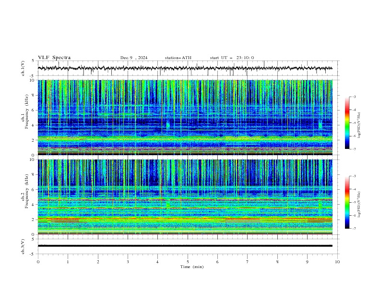Select the "start UT = 23:10:0" header text
380x294 pixels.
click(x=232, y=58)
